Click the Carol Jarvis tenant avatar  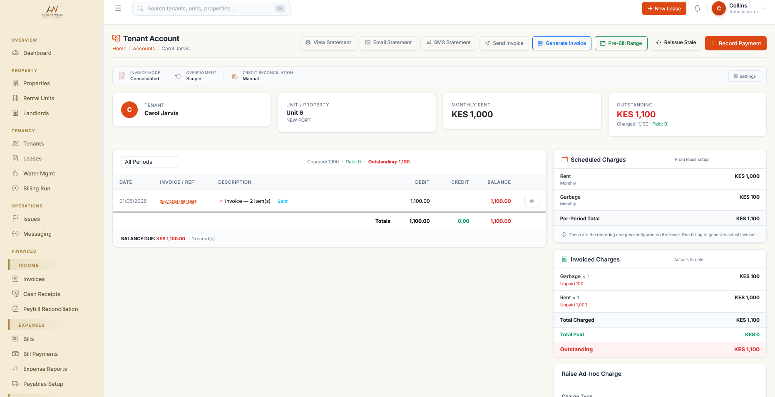pyautogui.click(x=129, y=110)
